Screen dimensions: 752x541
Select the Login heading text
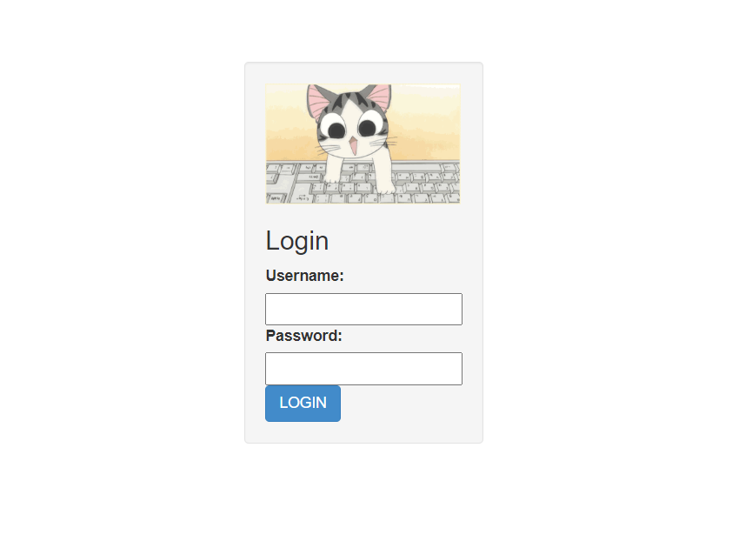(296, 241)
